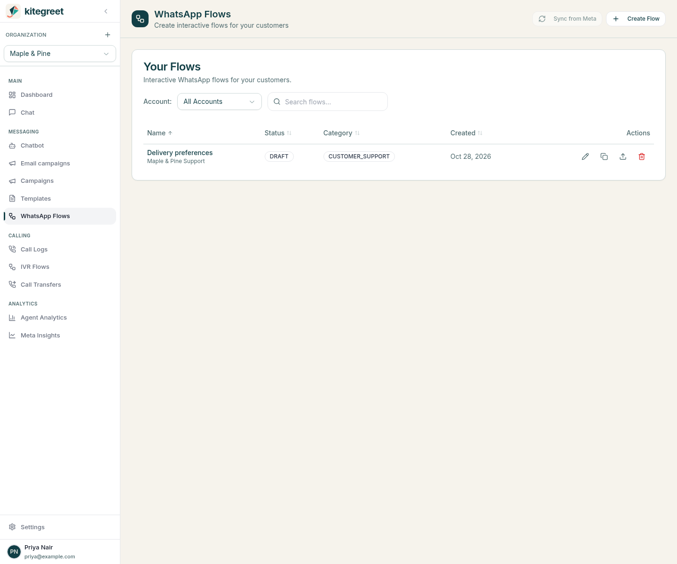677x564 pixels.
Task: Delete the Delivery preferences flow
Action: [642, 157]
